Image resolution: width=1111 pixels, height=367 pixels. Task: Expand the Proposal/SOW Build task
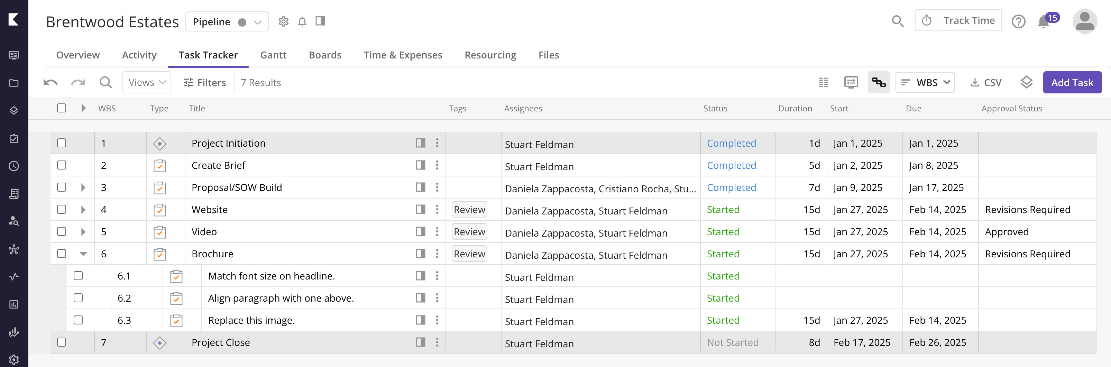tap(83, 187)
